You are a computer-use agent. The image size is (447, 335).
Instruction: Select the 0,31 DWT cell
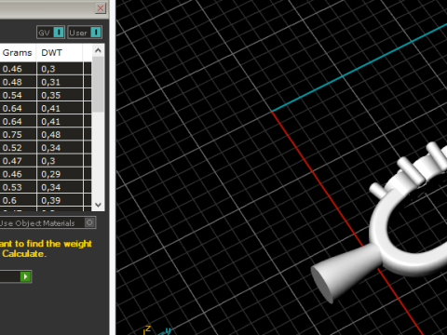(x=60, y=82)
